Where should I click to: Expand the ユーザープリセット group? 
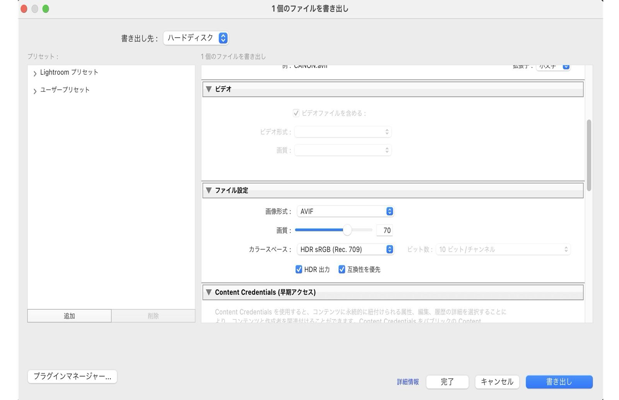[34, 90]
